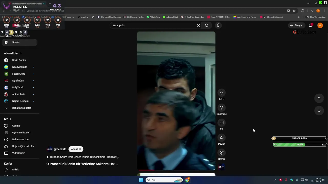Viewport: 328px width, 184px height.
Task: Open Daha sonra izle list
Action: click(x=19, y=140)
